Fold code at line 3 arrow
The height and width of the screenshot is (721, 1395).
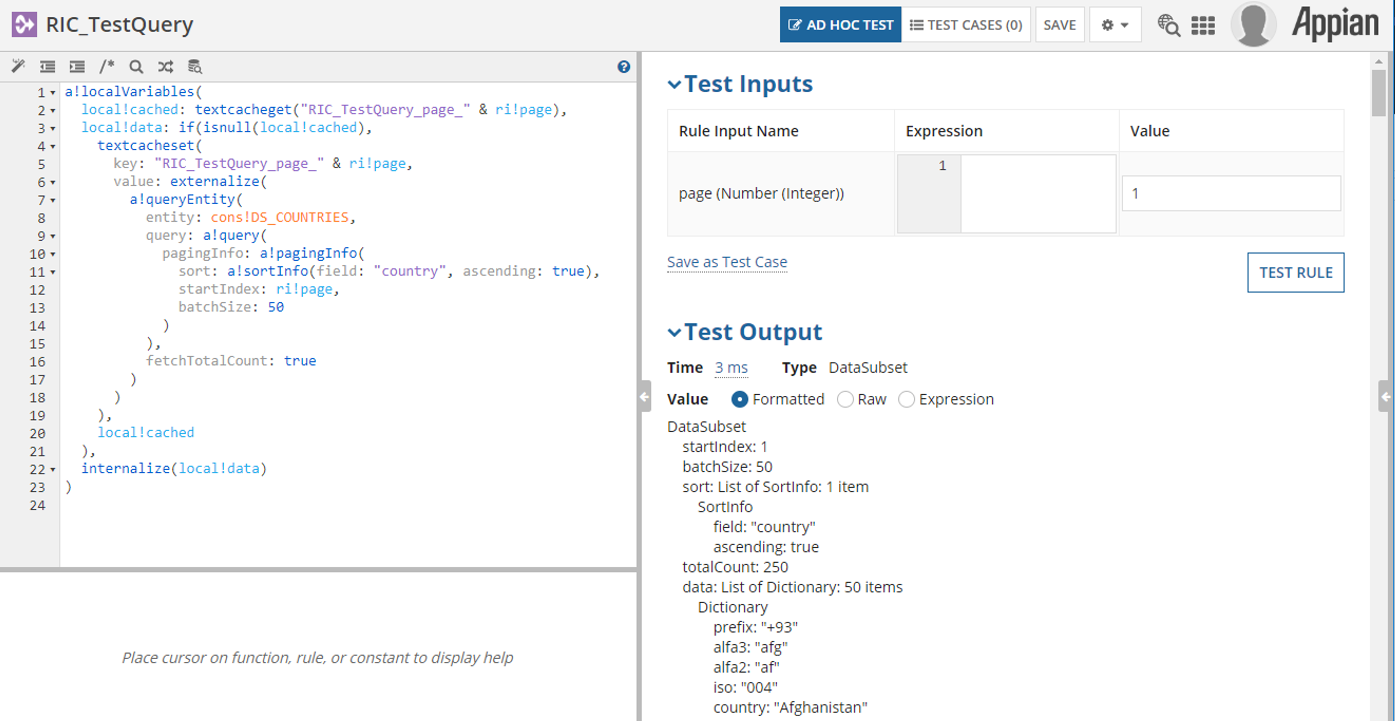click(53, 129)
